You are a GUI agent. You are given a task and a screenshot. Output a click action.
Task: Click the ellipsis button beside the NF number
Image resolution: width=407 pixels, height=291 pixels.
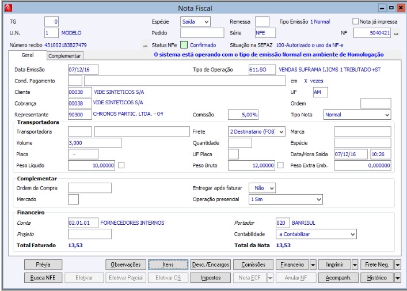tap(396, 33)
